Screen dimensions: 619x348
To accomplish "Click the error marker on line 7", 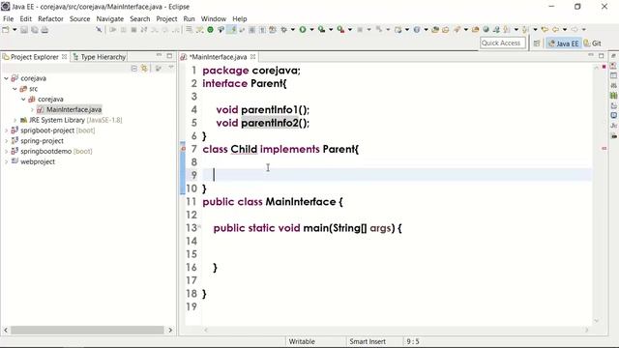I will pyautogui.click(x=183, y=148).
